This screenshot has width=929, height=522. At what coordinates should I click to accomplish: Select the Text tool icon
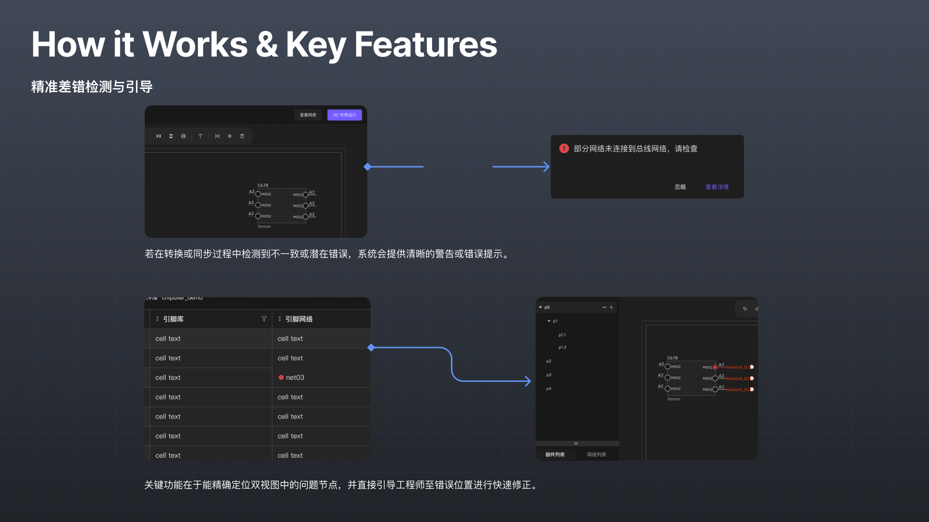pyautogui.click(x=200, y=136)
